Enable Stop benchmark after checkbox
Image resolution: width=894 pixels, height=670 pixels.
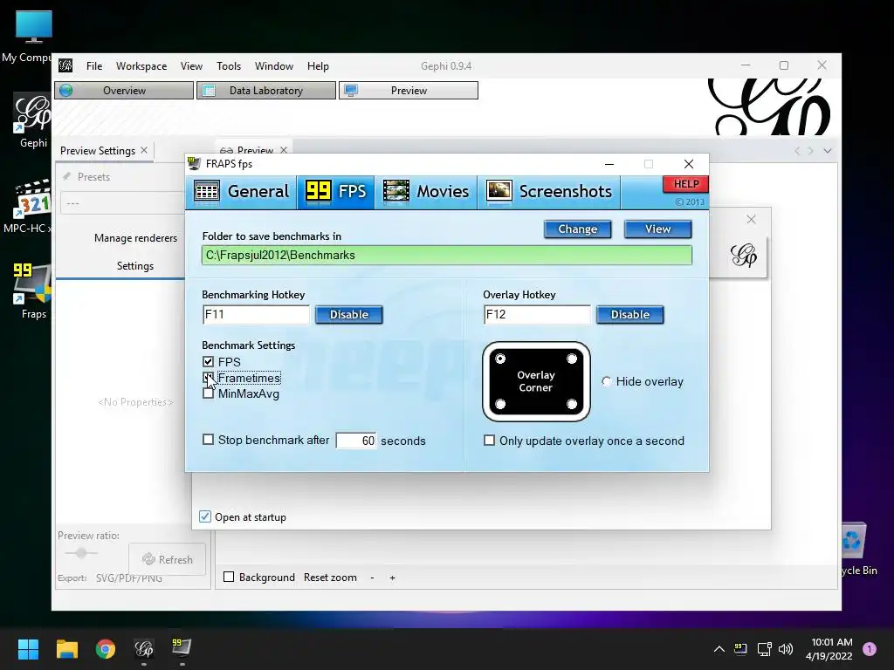[208, 440]
